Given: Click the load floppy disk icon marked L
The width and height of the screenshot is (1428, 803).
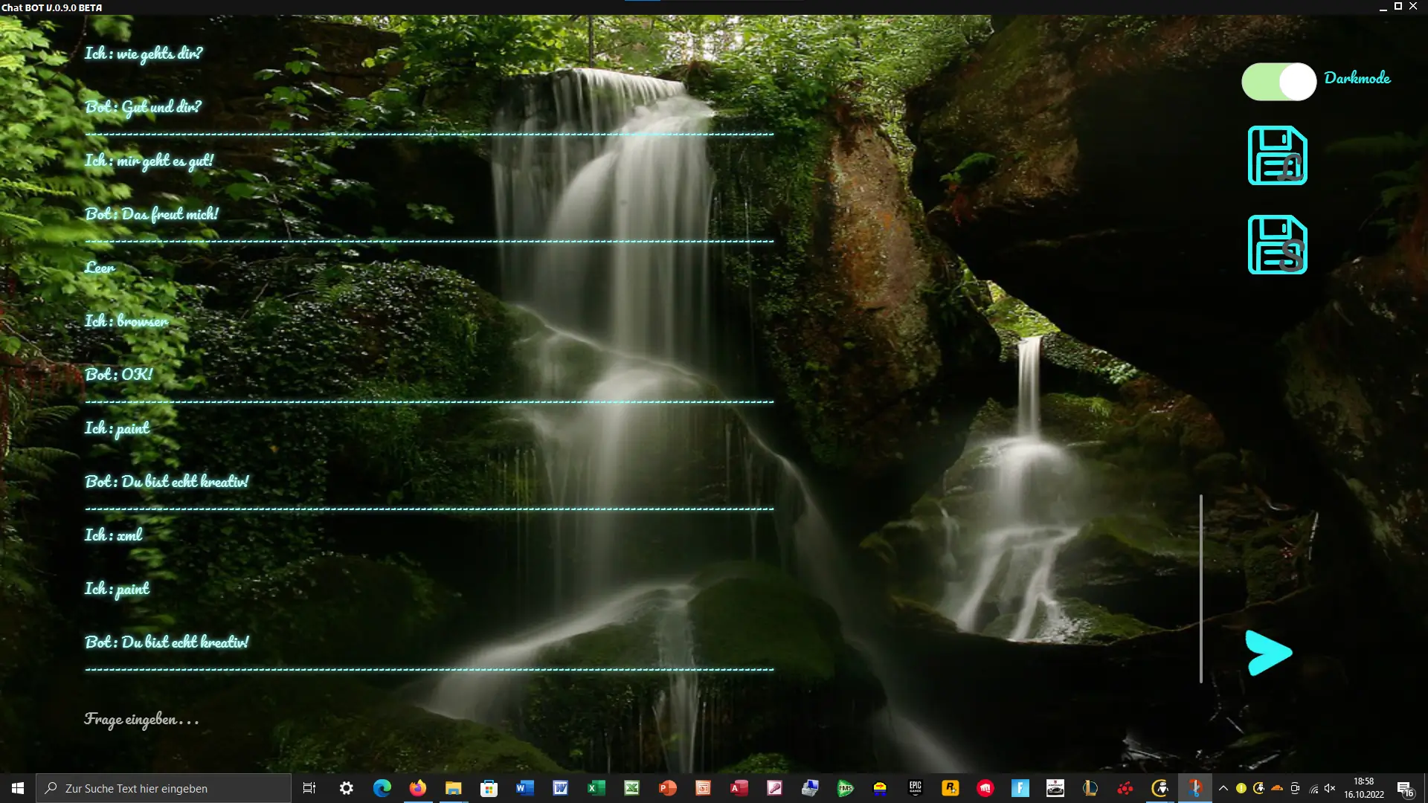Looking at the screenshot, I should 1277,155.
